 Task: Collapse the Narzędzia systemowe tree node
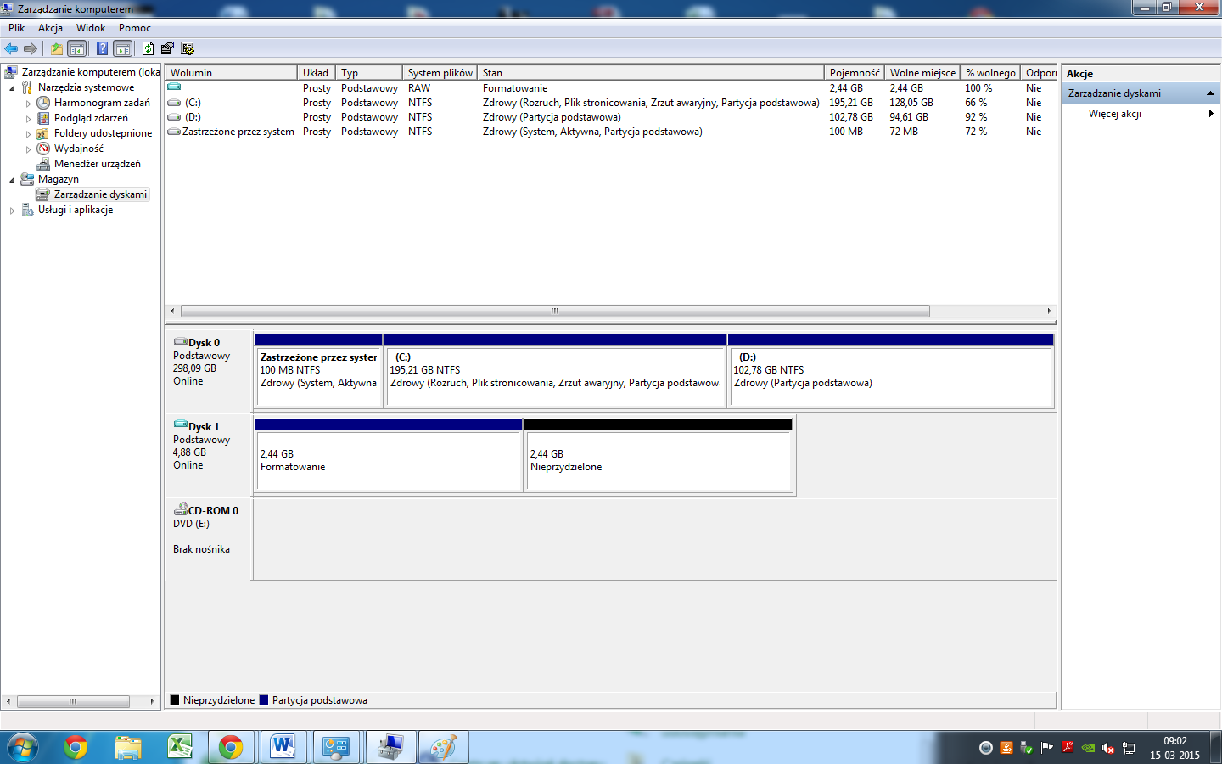coord(12,87)
